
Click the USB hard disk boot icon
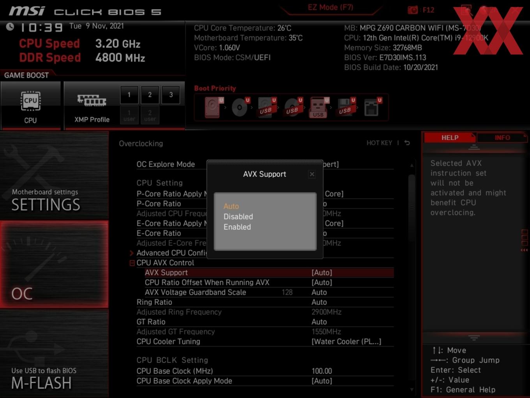click(x=267, y=107)
